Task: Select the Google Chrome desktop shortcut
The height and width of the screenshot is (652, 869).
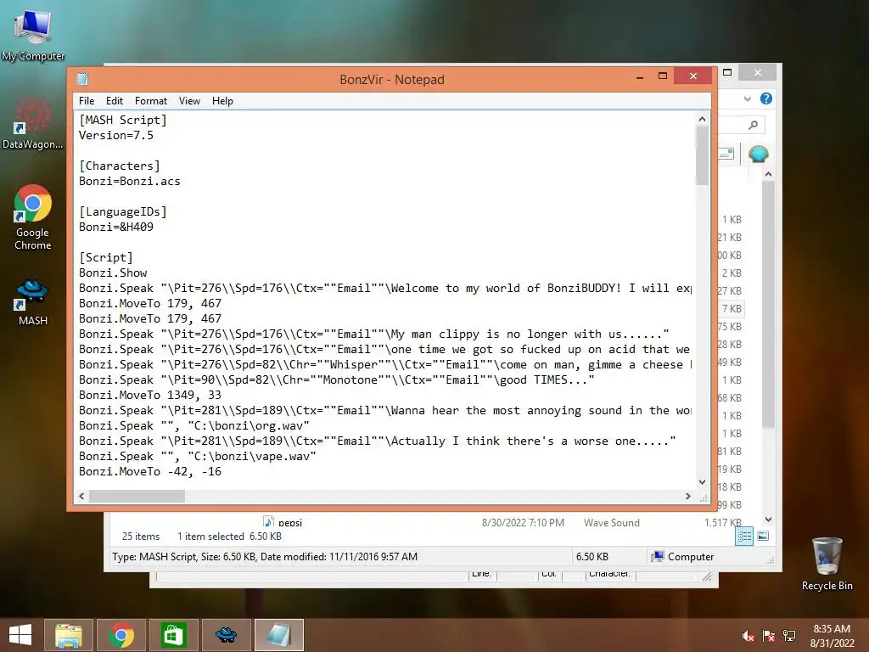Action: (x=33, y=216)
